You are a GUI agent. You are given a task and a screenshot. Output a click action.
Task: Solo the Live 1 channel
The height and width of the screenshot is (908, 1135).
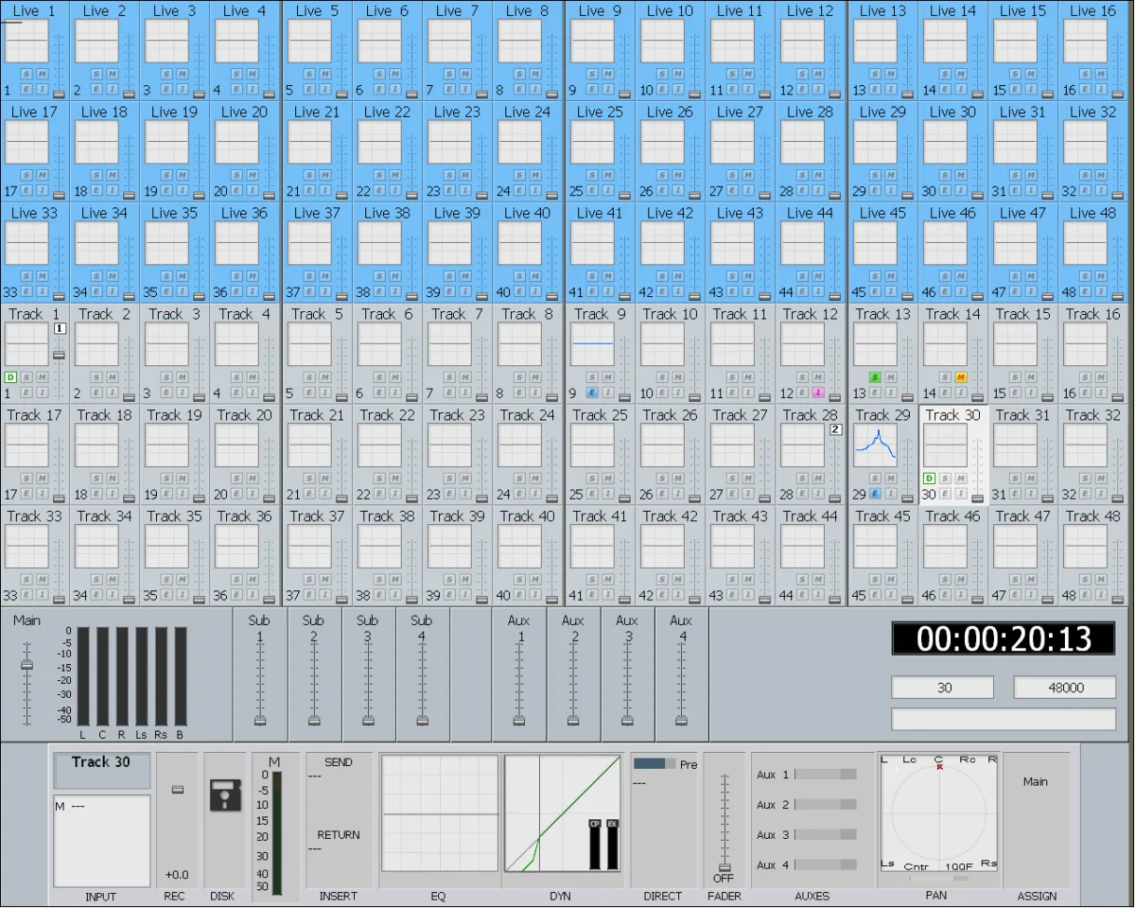click(26, 74)
